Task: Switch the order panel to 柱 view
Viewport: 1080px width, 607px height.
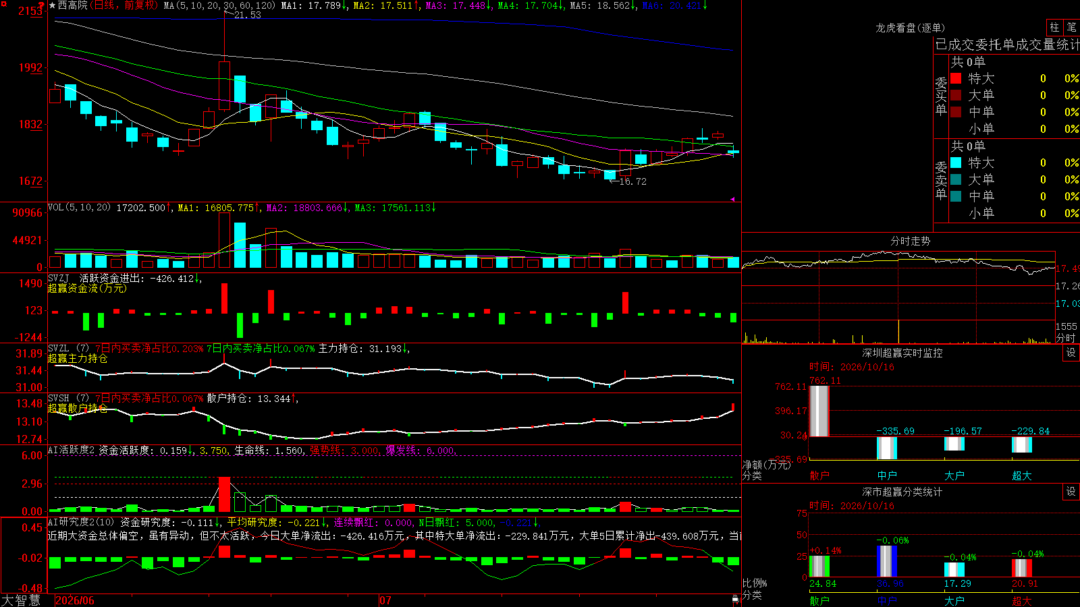Action: (1054, 28)
